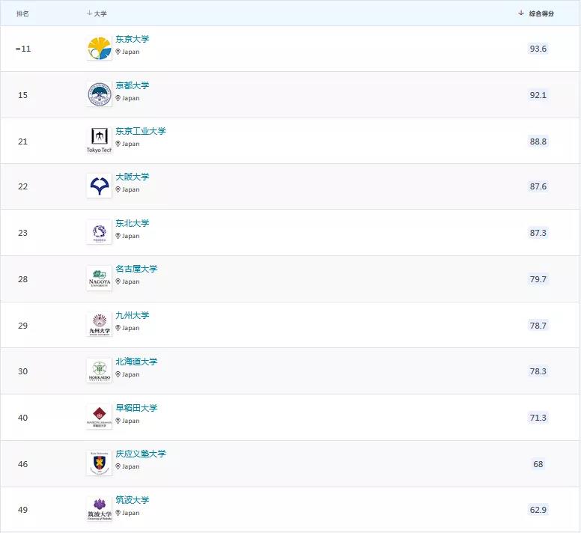
Task: Open the 京都大学 link
Action: 132,85
